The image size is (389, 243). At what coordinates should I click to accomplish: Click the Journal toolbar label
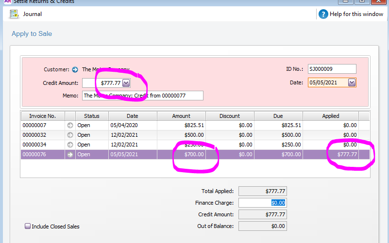33,14
